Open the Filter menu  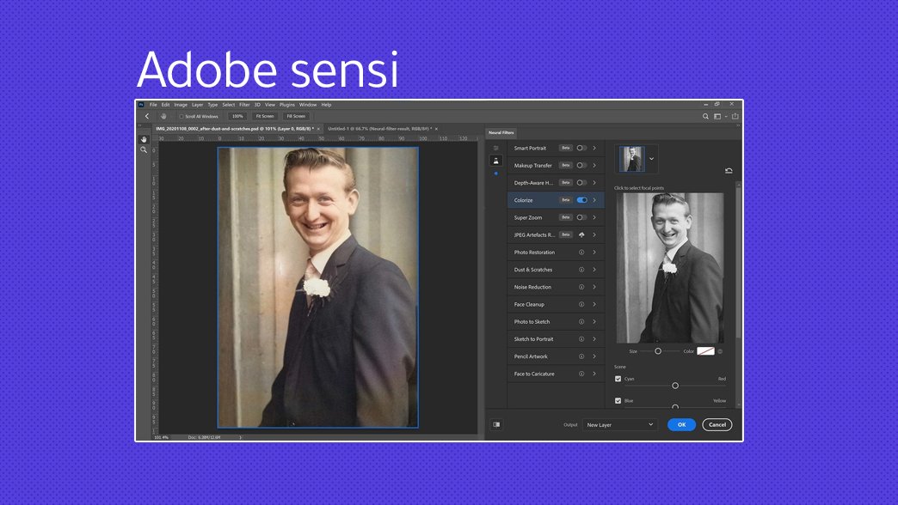tap(244, 105)
